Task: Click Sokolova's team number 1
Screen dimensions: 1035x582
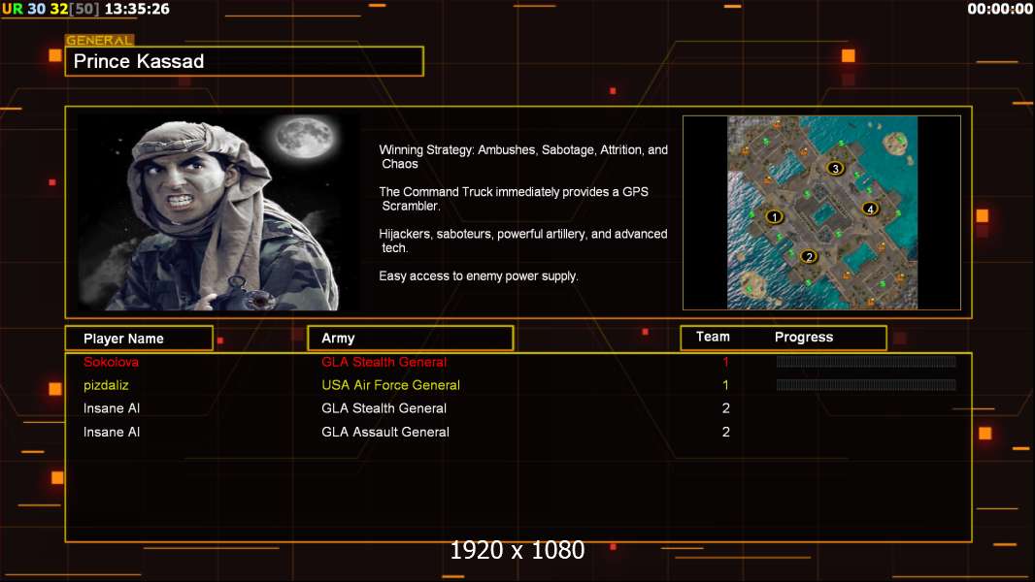Action: coord(725,362)
